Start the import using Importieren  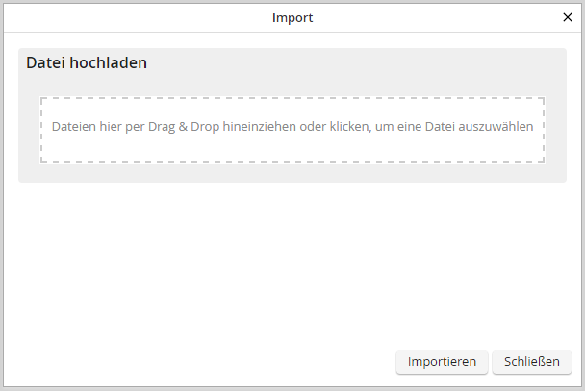[442, 361]
